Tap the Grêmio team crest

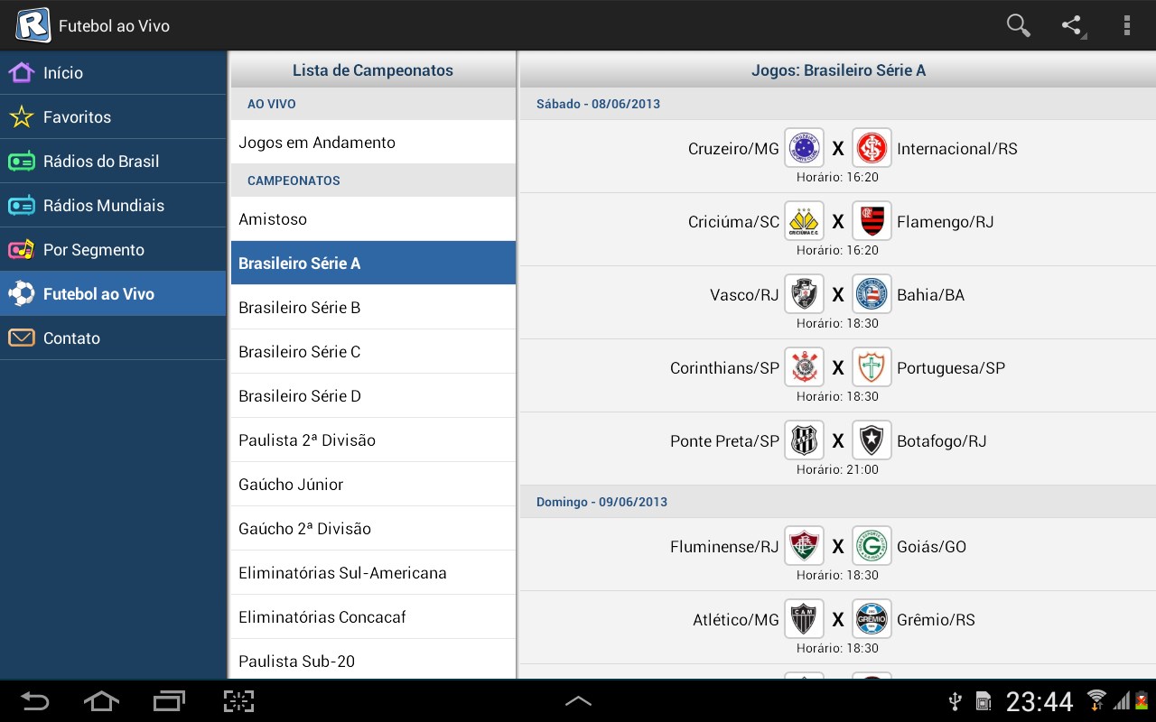pyautogui.click(x=872, y=619)
